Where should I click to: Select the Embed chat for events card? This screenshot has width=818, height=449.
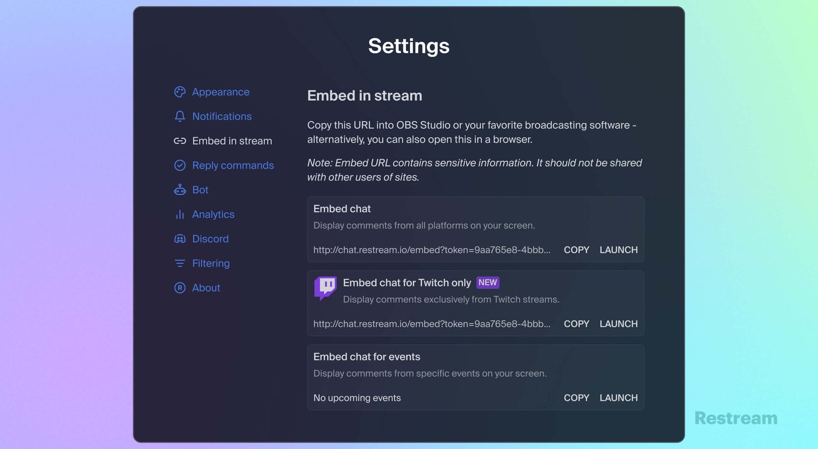point(475,378)
